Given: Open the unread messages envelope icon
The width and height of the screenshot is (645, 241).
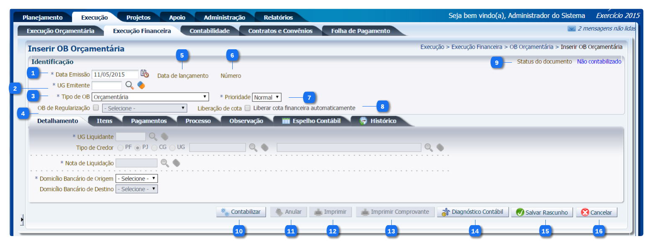Looking at the screenshot, I should click(571, 29).
